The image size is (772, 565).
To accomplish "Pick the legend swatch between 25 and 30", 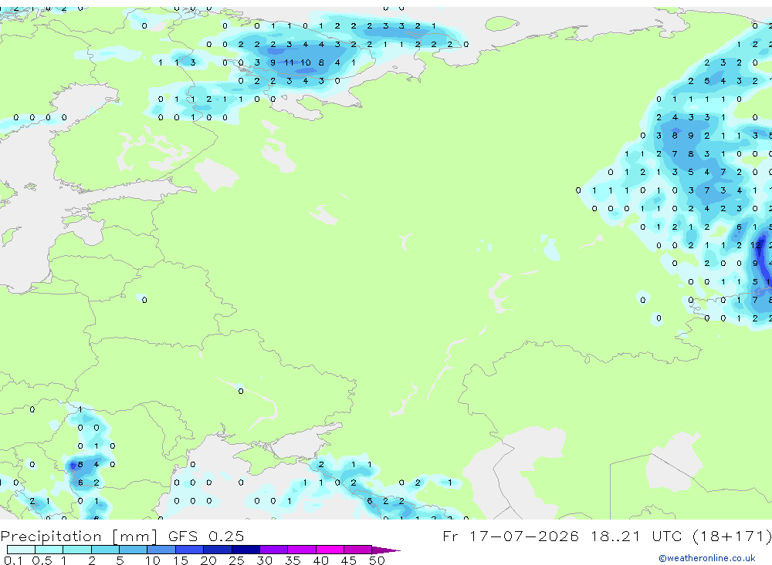I will point(245,550).
